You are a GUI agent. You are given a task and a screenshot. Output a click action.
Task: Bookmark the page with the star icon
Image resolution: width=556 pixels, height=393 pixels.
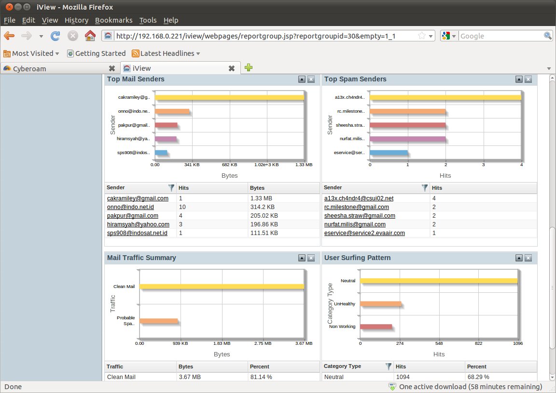pyautogui.click(x=421, y=36)
